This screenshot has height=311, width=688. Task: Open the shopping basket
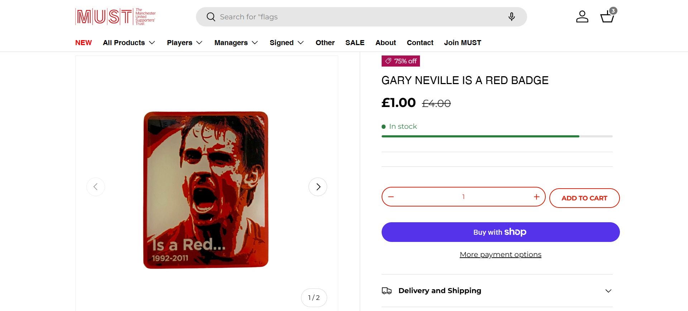607,16
